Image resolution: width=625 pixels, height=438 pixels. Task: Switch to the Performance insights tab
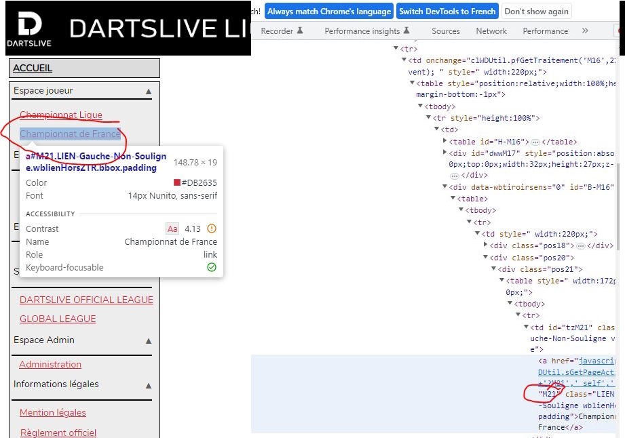tap(367, 31)
